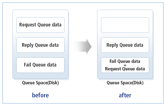166x106 pixels.
Task: Click the combined Fail plus Request Queue box
Action: 125,65
